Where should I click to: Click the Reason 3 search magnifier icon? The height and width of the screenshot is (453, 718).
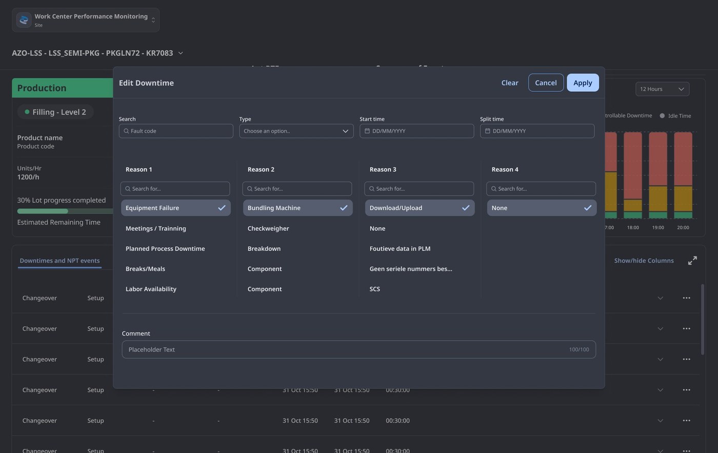coord(372,189)
